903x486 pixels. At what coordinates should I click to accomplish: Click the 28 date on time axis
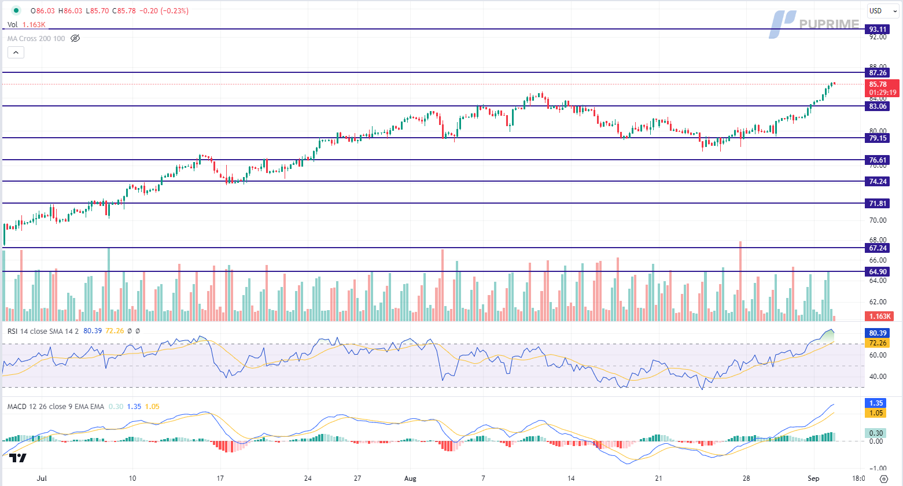tap(746, 478)
